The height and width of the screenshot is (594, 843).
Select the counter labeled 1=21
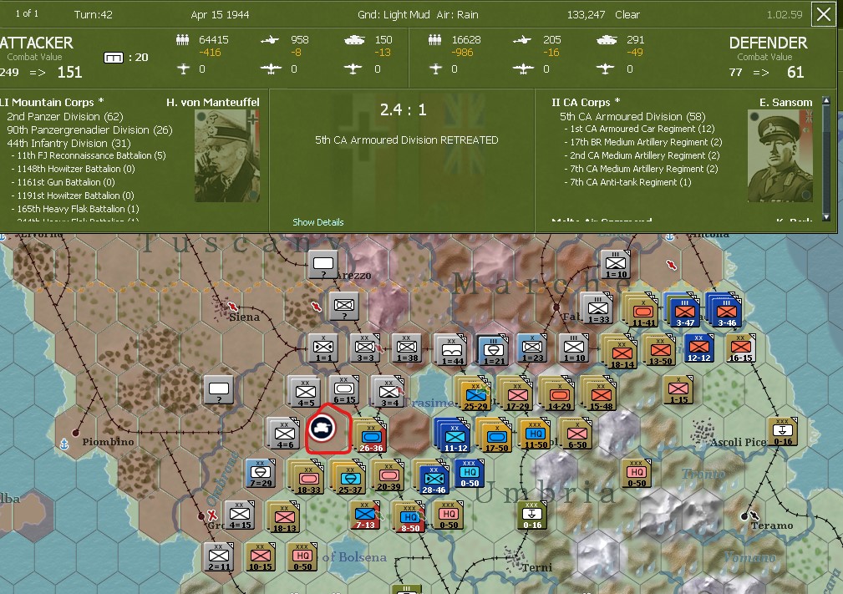494,351
